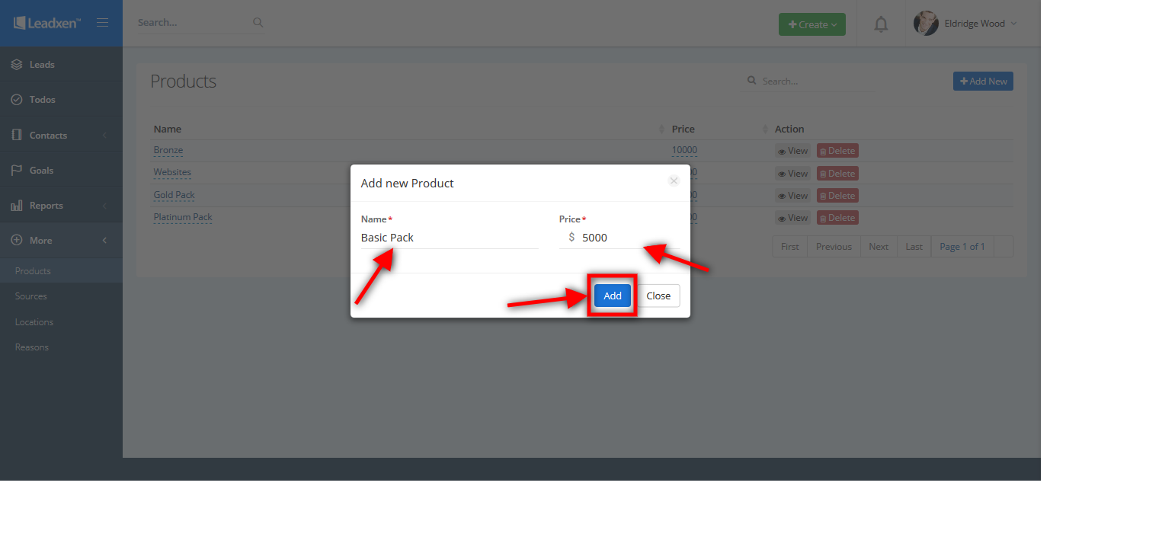Go to the Previous page
This screenshot has height=537, width=1162.
click(x=834, y=247)
